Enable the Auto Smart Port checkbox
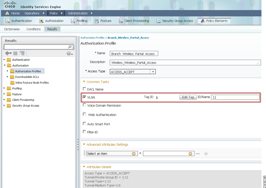266x188 pixels. click(84, 123)
